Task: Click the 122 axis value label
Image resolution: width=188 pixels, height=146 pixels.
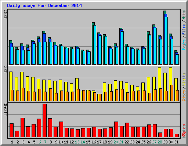Action: pyautogui.click(x=6, y=70)
